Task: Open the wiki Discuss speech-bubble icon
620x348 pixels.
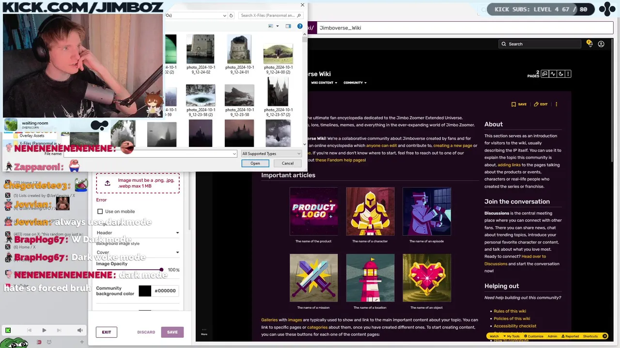Action: point(545,74)
